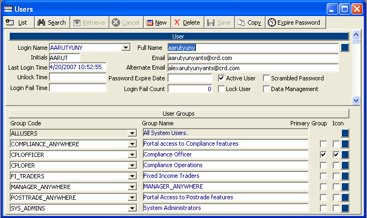Click blue icon square in MANAGER_ANYWHERE row
This screenshot has height=218, width=367.
tap(345, 187)
